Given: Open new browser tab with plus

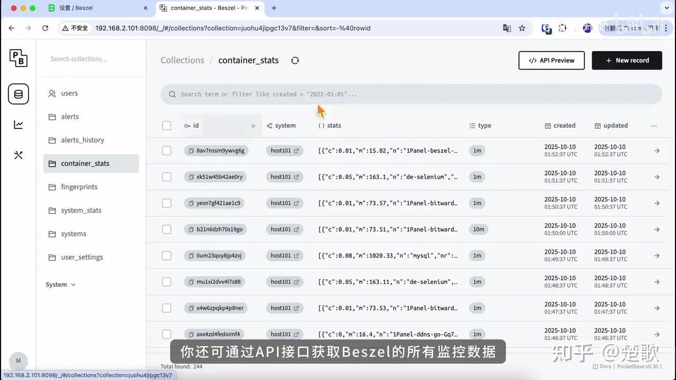Looking at the screenshot, I should (x=274, y=8).
